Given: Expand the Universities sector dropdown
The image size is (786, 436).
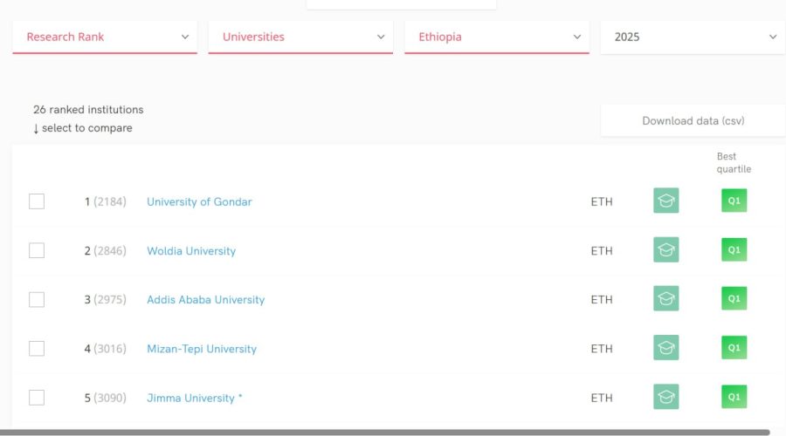Looking at the screenshot, I should click(300, 37).
